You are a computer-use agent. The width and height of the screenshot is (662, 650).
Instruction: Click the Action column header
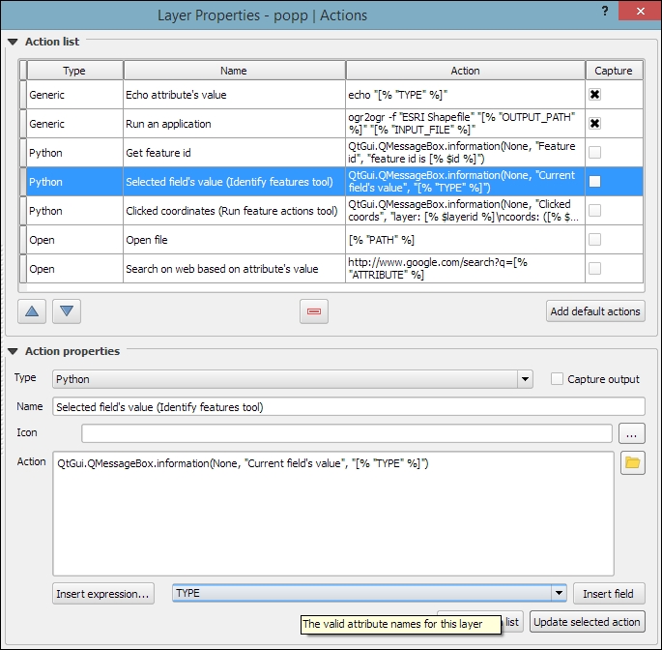pos(465,71)
